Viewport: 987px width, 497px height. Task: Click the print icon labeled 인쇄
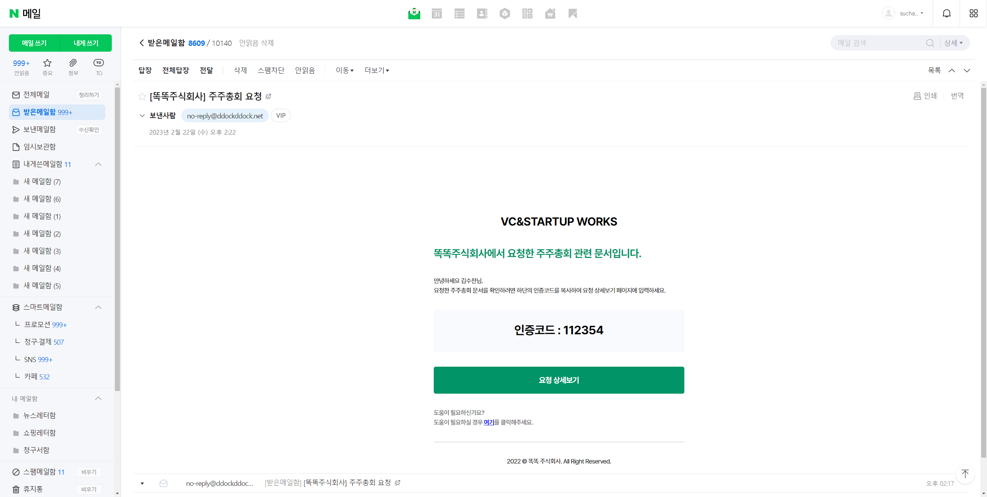tap(925, 96)
